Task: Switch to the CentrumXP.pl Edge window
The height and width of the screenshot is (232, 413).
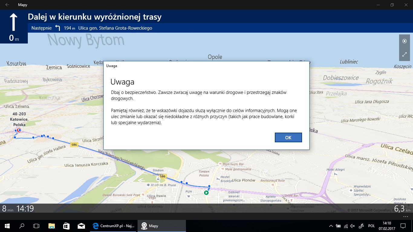Action: (x=114, y=226)
